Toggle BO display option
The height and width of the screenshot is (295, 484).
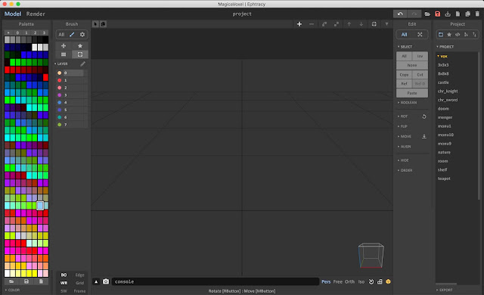(64, 275)
